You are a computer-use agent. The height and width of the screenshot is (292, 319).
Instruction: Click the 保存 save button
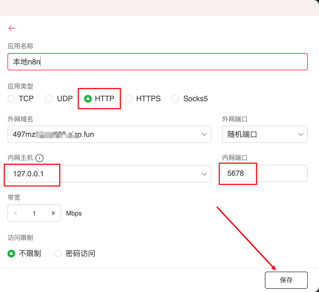click(x=286, y=280)
